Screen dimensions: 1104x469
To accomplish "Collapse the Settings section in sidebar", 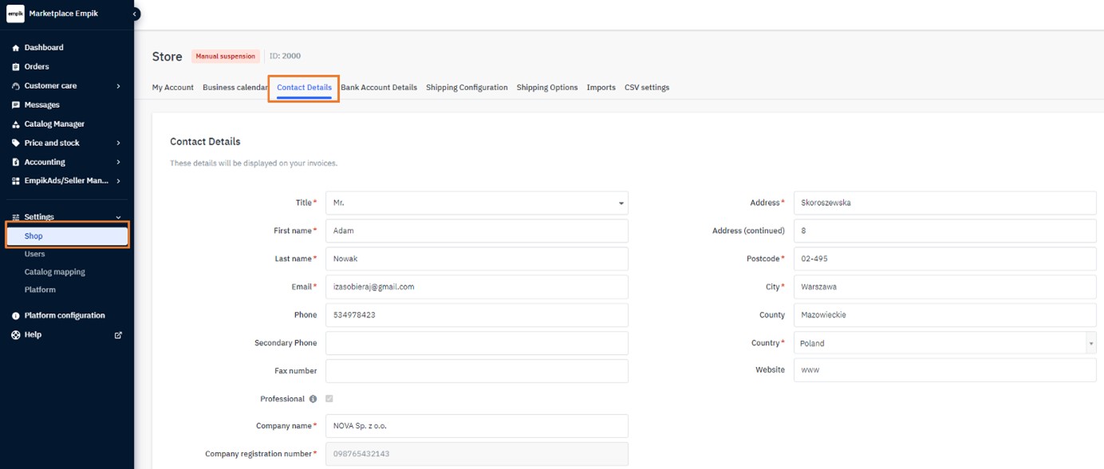I will tap(118, 217).
